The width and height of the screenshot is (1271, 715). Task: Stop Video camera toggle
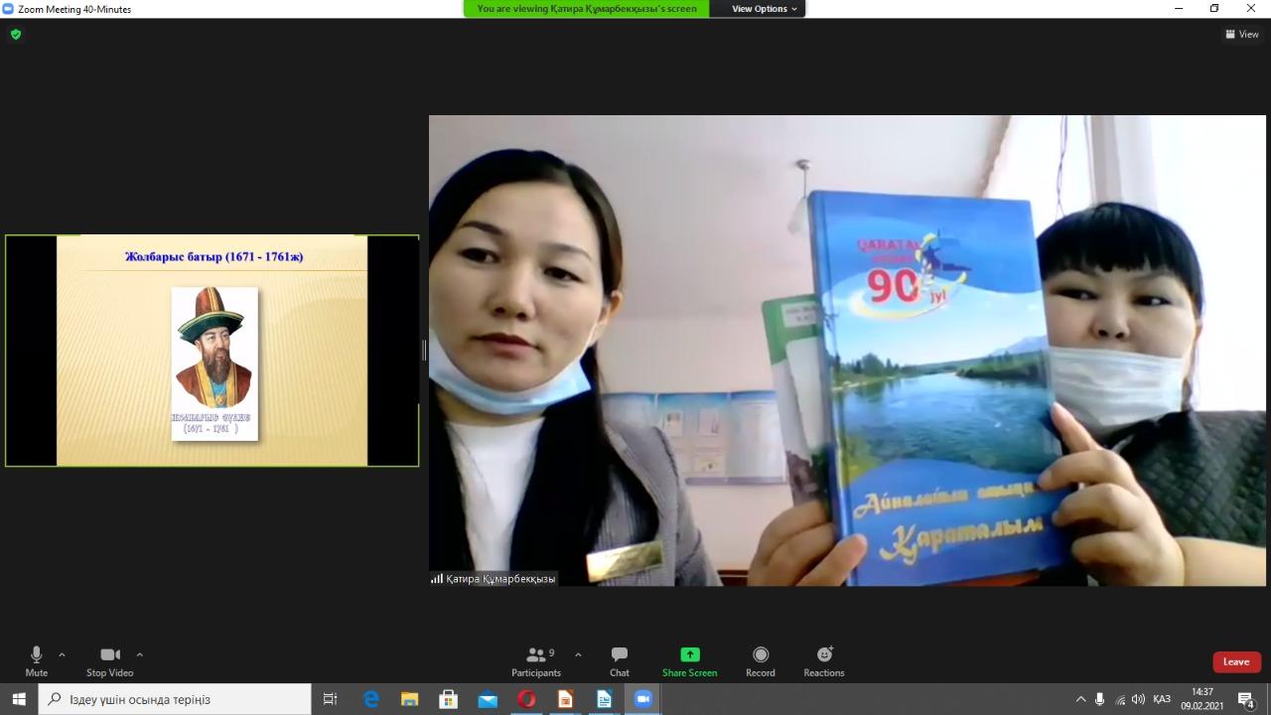tap(110, 660)
